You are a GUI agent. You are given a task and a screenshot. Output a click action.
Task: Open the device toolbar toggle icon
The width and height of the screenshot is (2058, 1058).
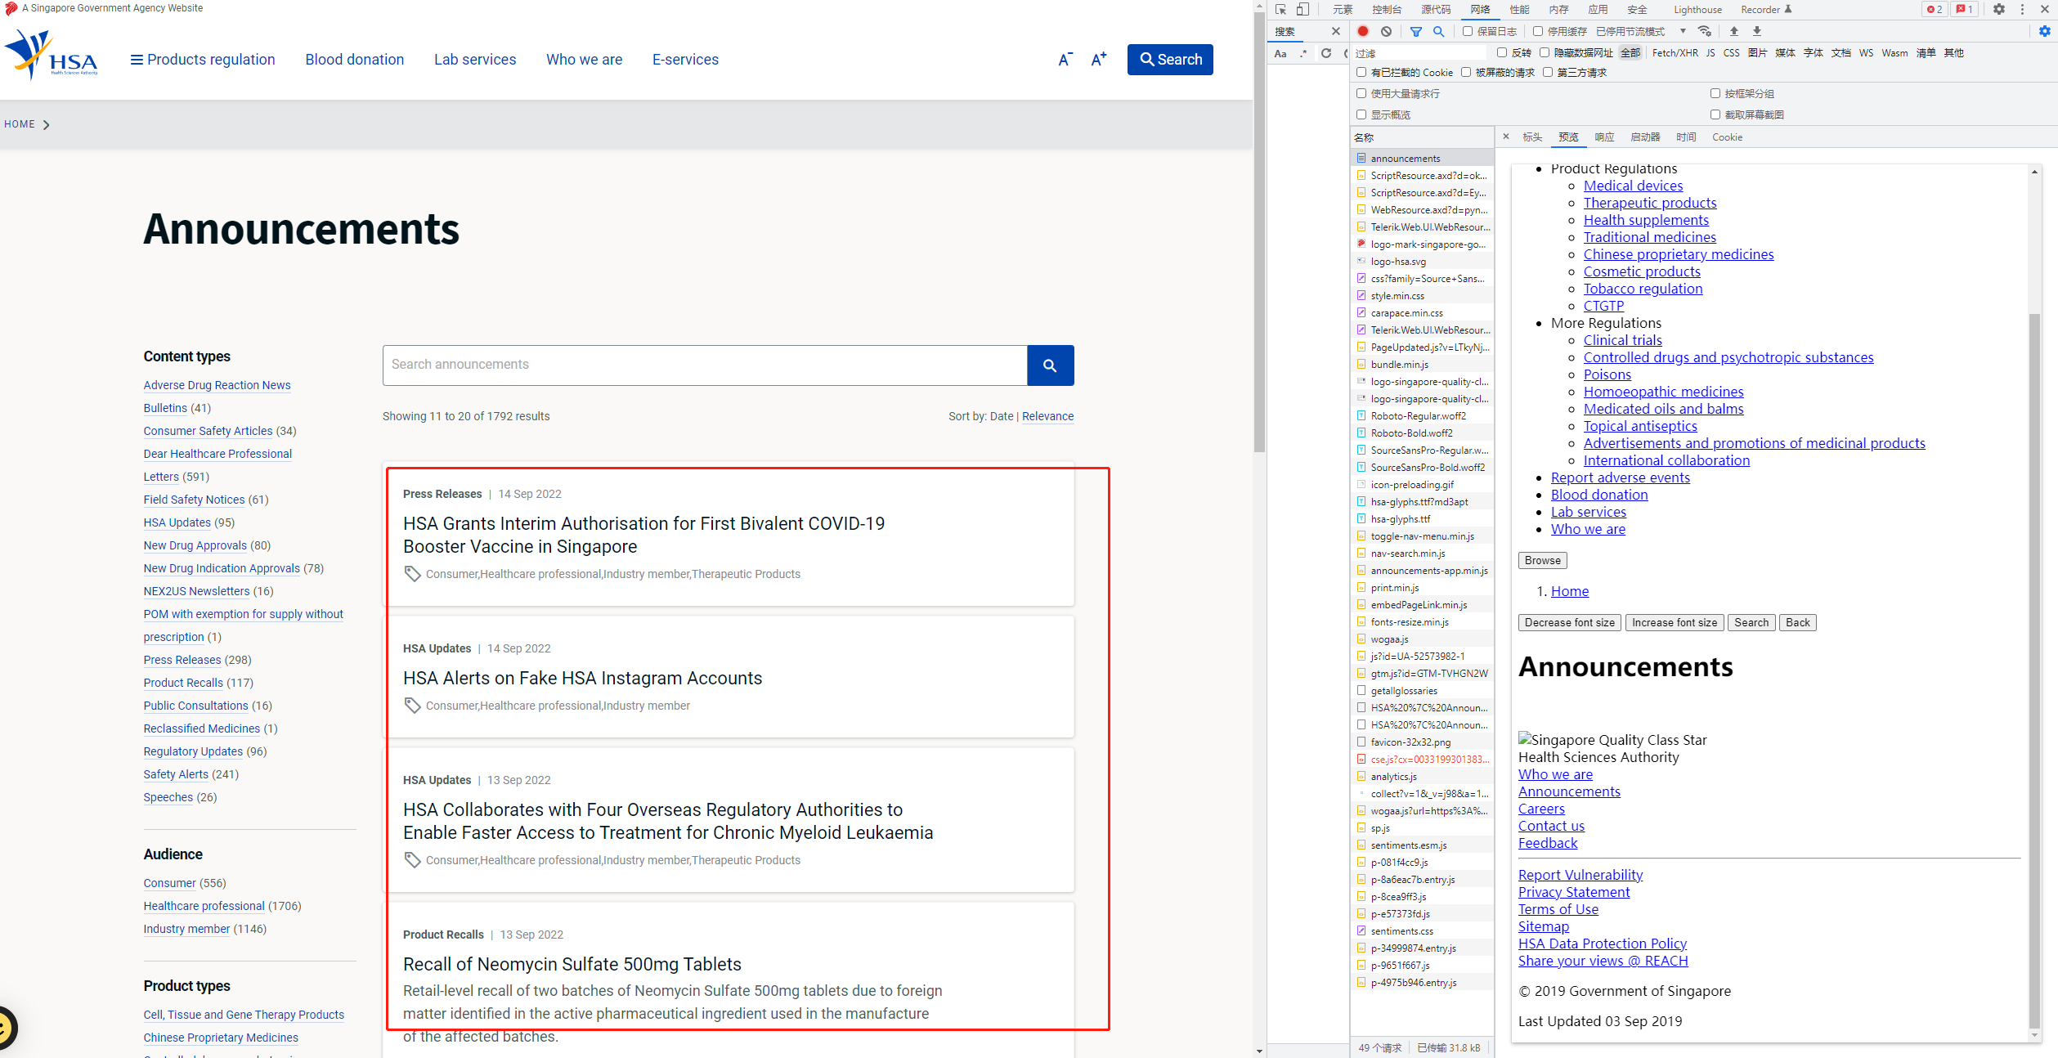[1303, 10]
